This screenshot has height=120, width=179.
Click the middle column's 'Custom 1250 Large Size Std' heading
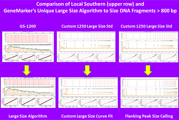[87, 26]
